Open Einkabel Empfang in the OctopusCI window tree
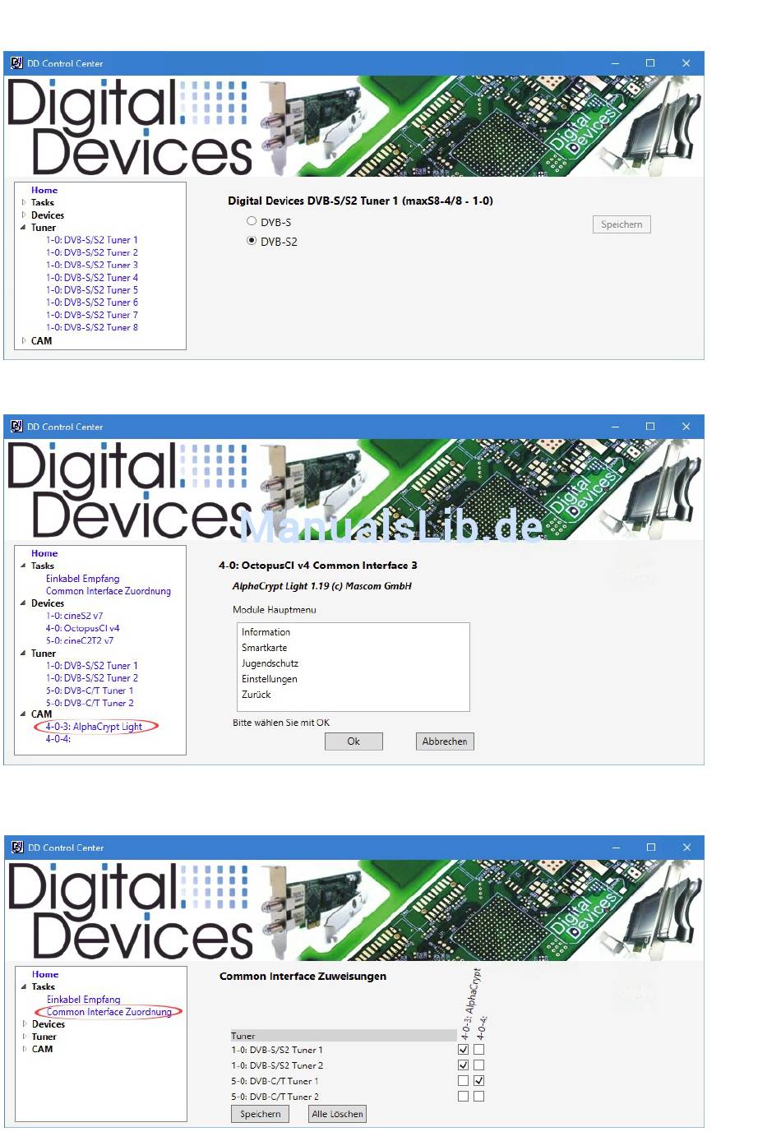Viewport: 781px width, 1141px height. pyautogui.click(x=83, y=579)
